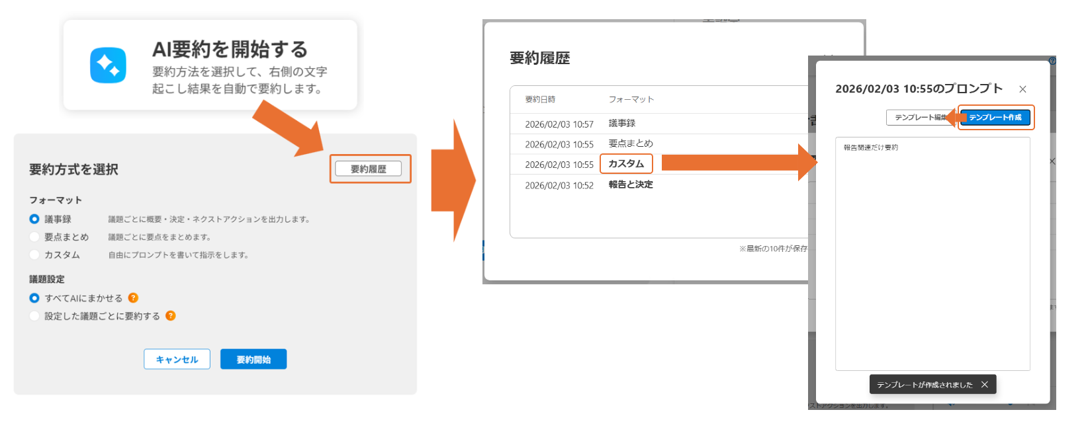This screenshot has width=1088, height=443.
Task: Open 議事録 entry from 10:57
Action: click(621, 124)
